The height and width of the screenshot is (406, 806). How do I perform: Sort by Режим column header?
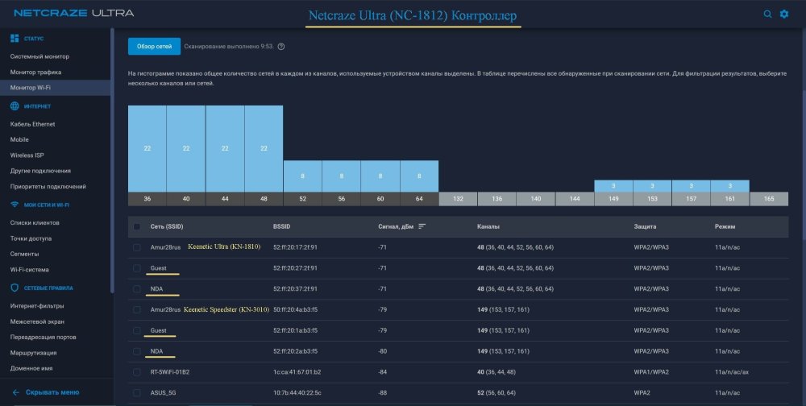point(725,226)
